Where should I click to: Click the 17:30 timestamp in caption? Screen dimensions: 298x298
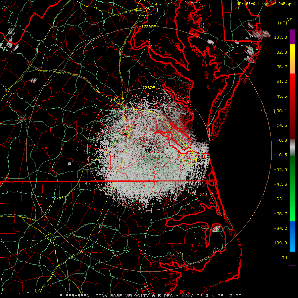[x=235, y=296]
